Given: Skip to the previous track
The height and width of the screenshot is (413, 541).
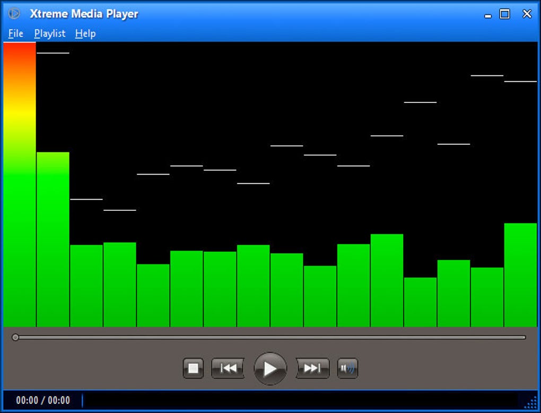Looking at the screenshot, I should pos(228,368).
